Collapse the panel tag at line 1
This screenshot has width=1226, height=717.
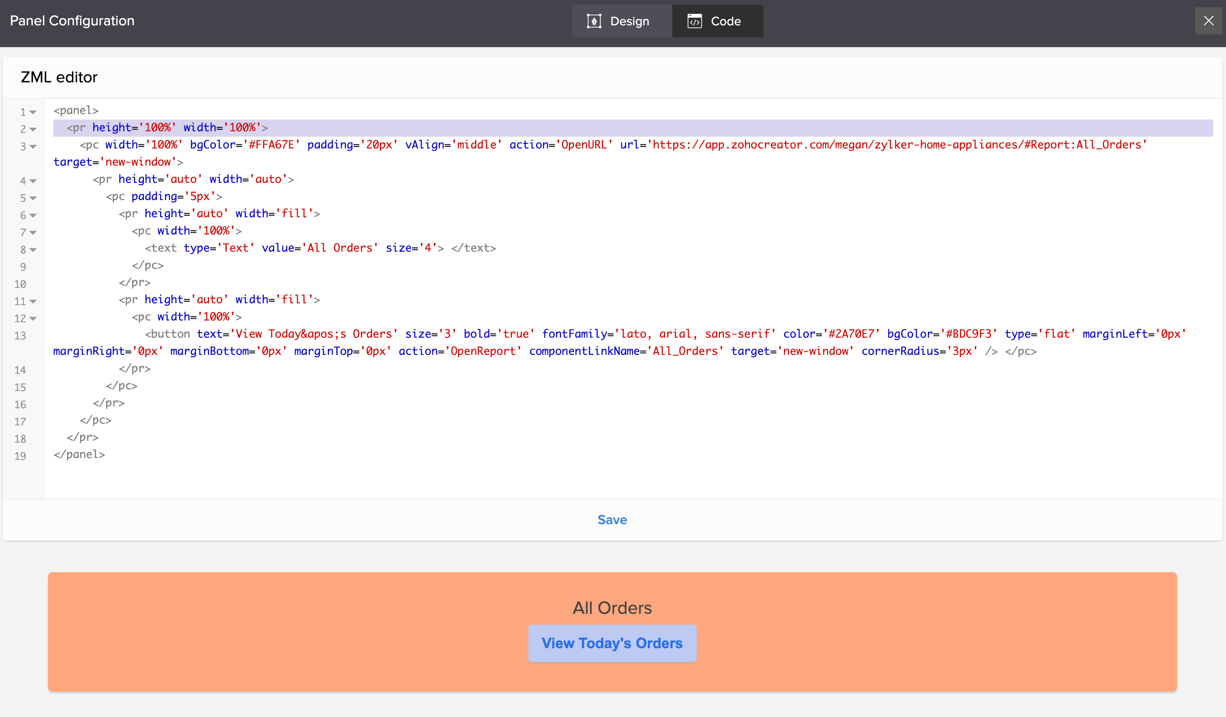(x=33, y=112)
